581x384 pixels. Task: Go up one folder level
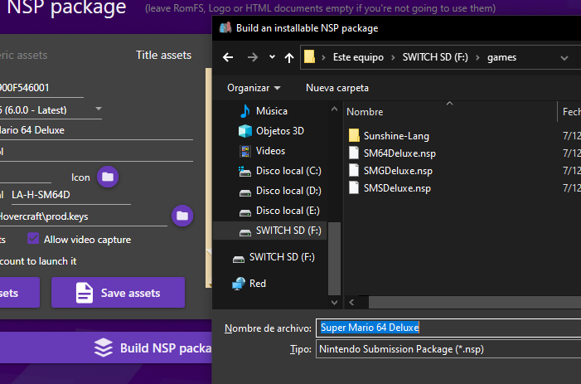(x=289, y=57)
